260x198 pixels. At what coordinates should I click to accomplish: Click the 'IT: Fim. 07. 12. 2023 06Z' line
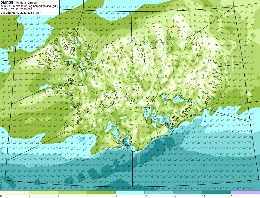(x=16, y=9)
